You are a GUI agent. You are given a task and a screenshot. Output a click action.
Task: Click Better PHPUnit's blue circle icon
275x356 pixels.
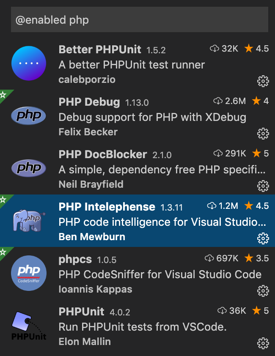tap(28, 63)
